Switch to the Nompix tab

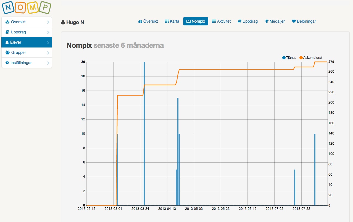(x=196, y=21)
